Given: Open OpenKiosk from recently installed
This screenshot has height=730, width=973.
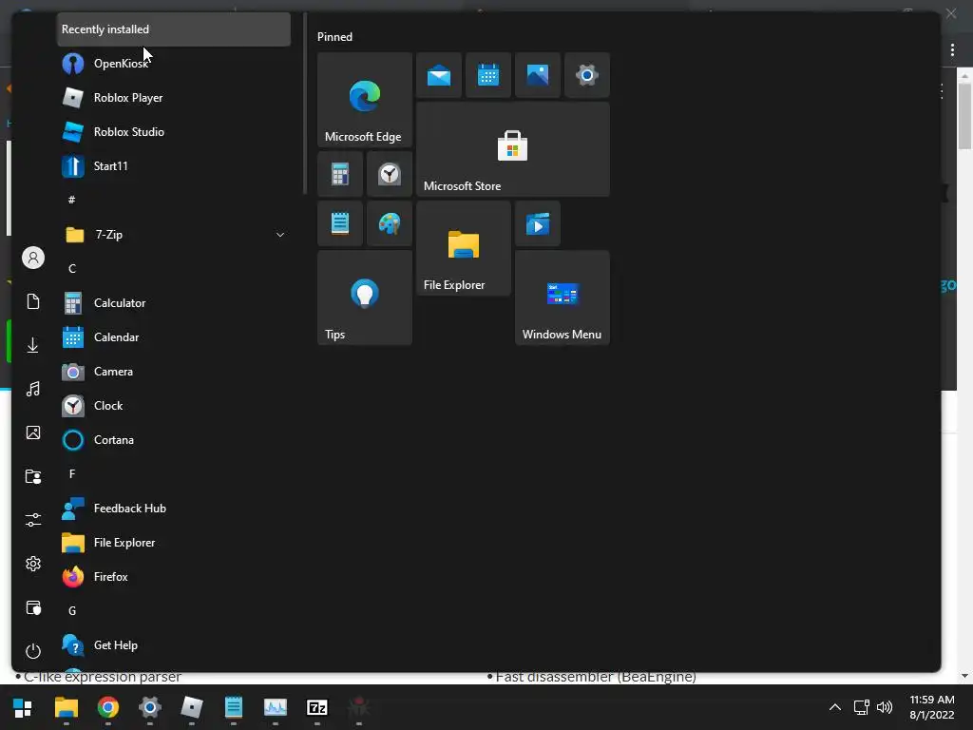Looking at the screenshot, I should pos(174,64).
